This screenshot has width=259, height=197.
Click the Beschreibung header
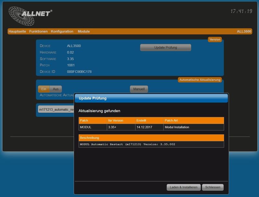tap(151, 138)
